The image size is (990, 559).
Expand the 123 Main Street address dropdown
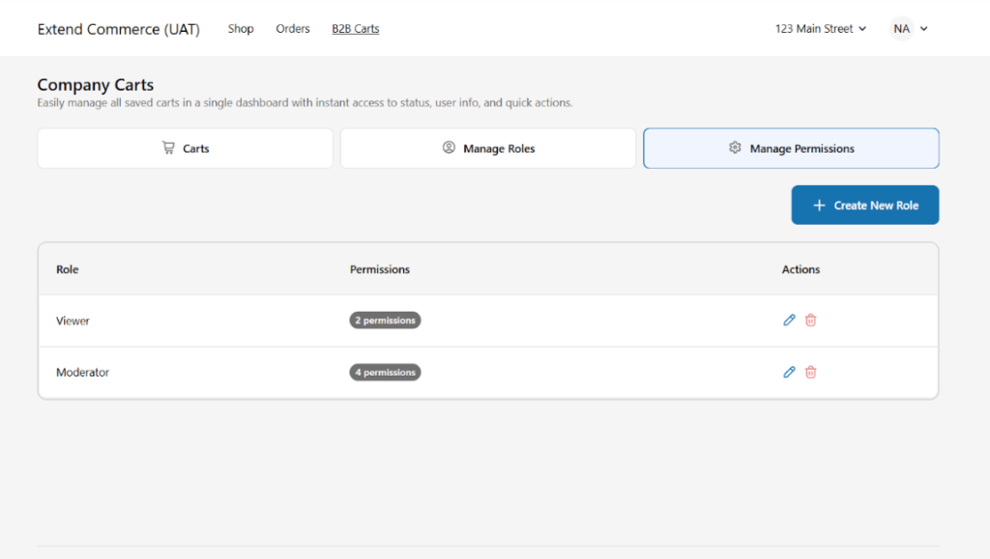click(x=821, y=28)
